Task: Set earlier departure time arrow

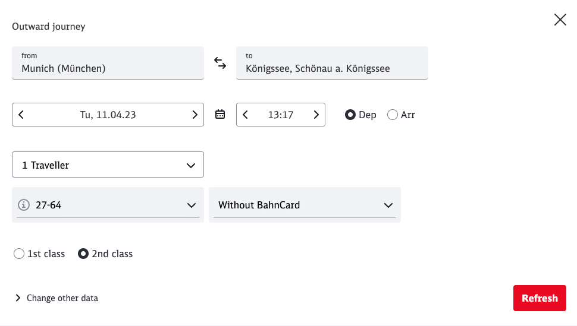Action: (246, 115)
